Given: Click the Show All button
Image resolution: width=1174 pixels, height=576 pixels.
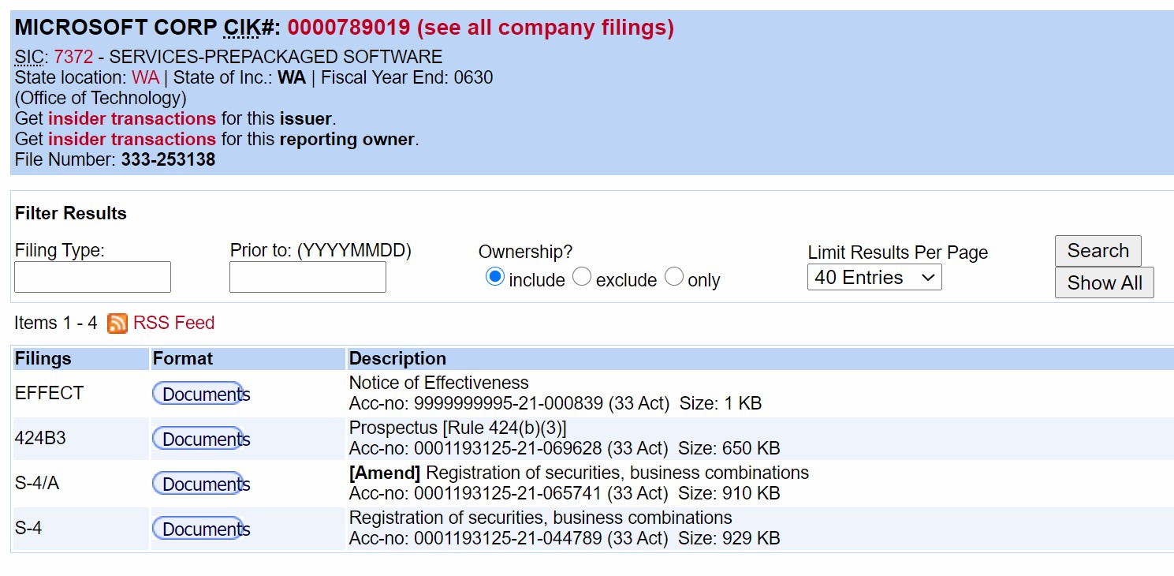Looking at the screenshot, I should (1104, 283).
